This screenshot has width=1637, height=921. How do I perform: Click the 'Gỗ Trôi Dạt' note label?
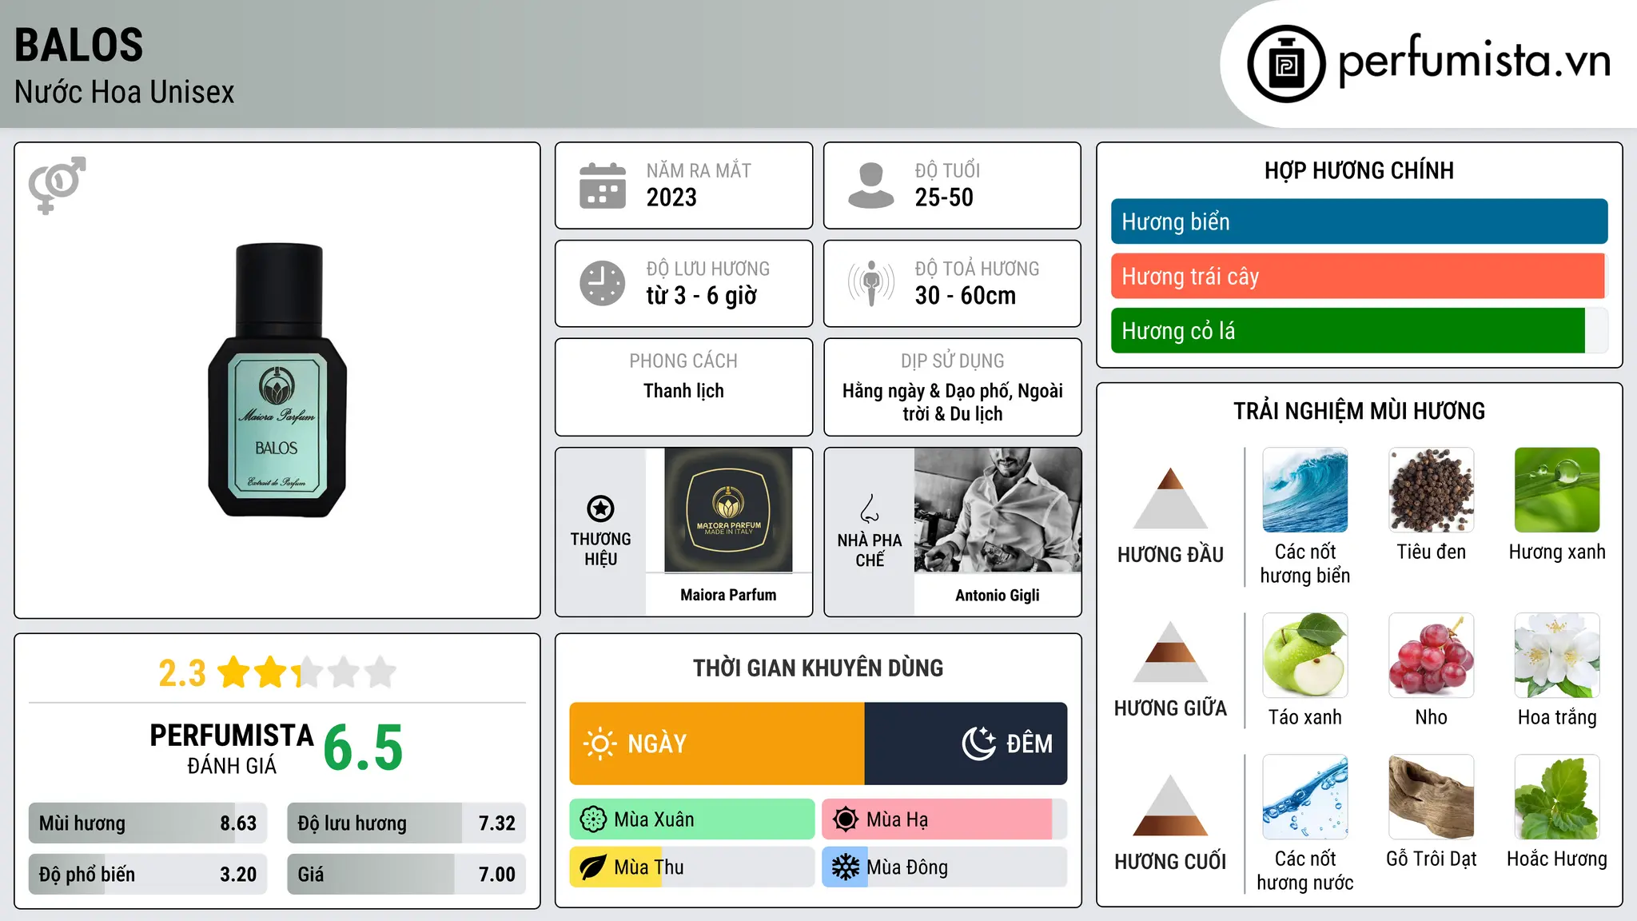[1432, 859]
